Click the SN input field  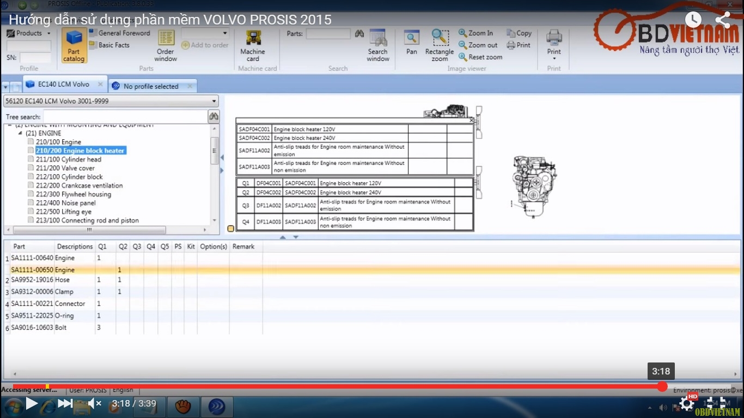click(35, 57)
